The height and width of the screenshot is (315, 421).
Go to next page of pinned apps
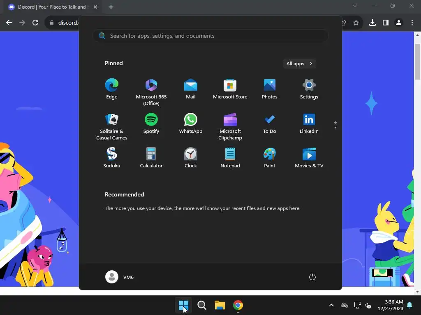(335, 128)
